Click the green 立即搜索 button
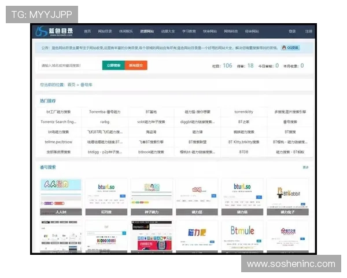This screenshot has height=278, width=347. (x=113, y=65)
